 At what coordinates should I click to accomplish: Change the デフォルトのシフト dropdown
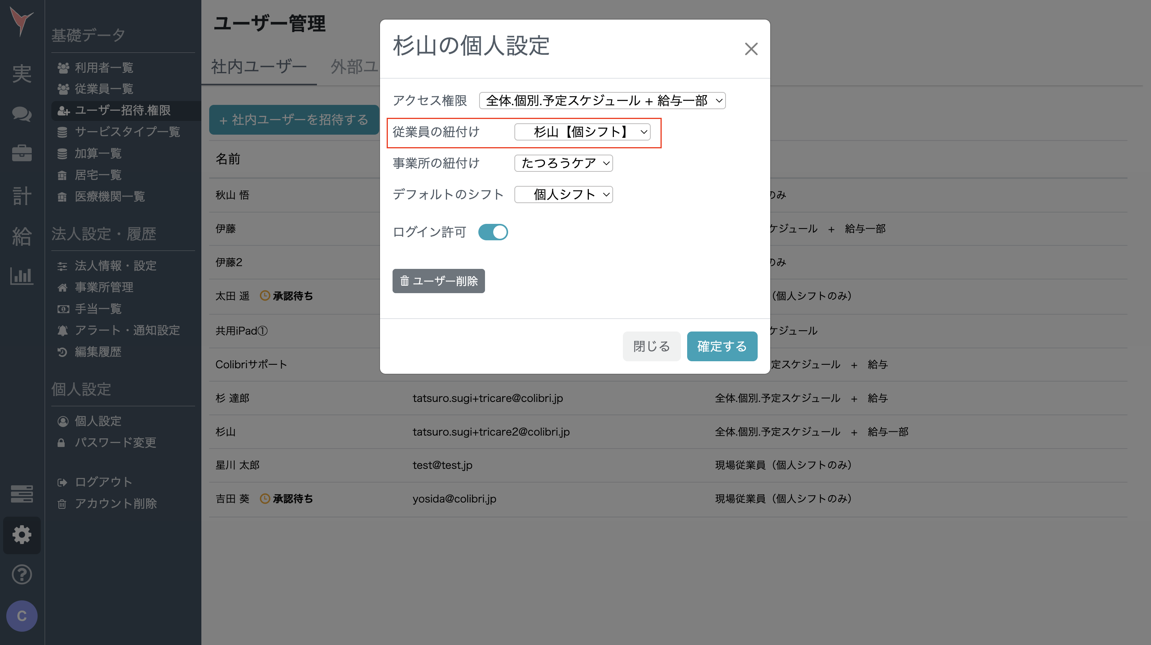point(563,194)
